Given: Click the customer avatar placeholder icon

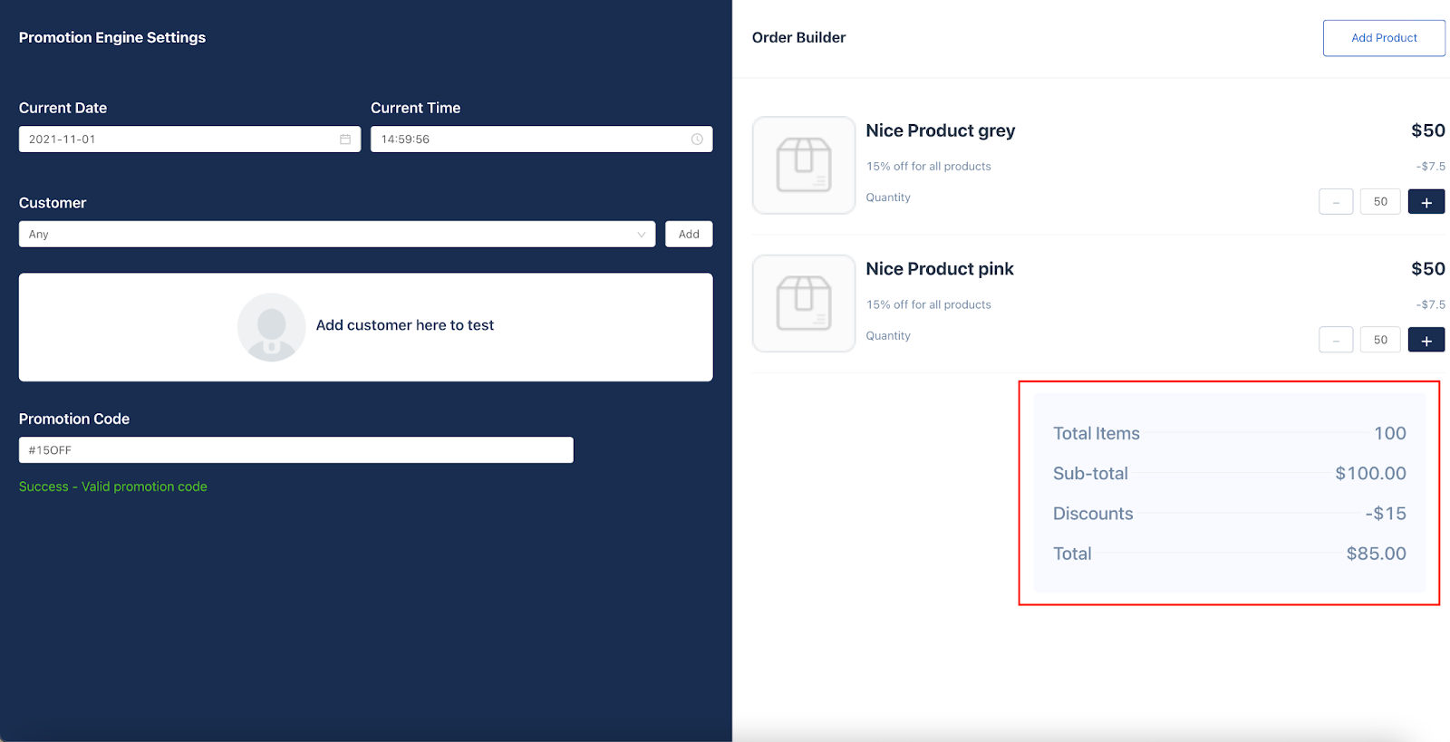Looking at the screenshot, I should point(271,327).
